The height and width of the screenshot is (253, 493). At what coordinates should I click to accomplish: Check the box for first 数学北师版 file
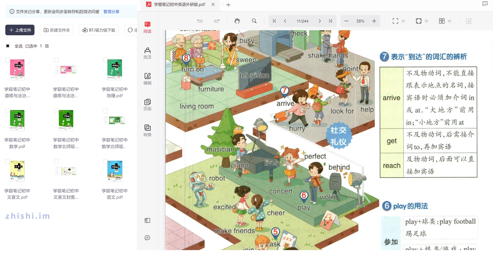pos(56,111)
